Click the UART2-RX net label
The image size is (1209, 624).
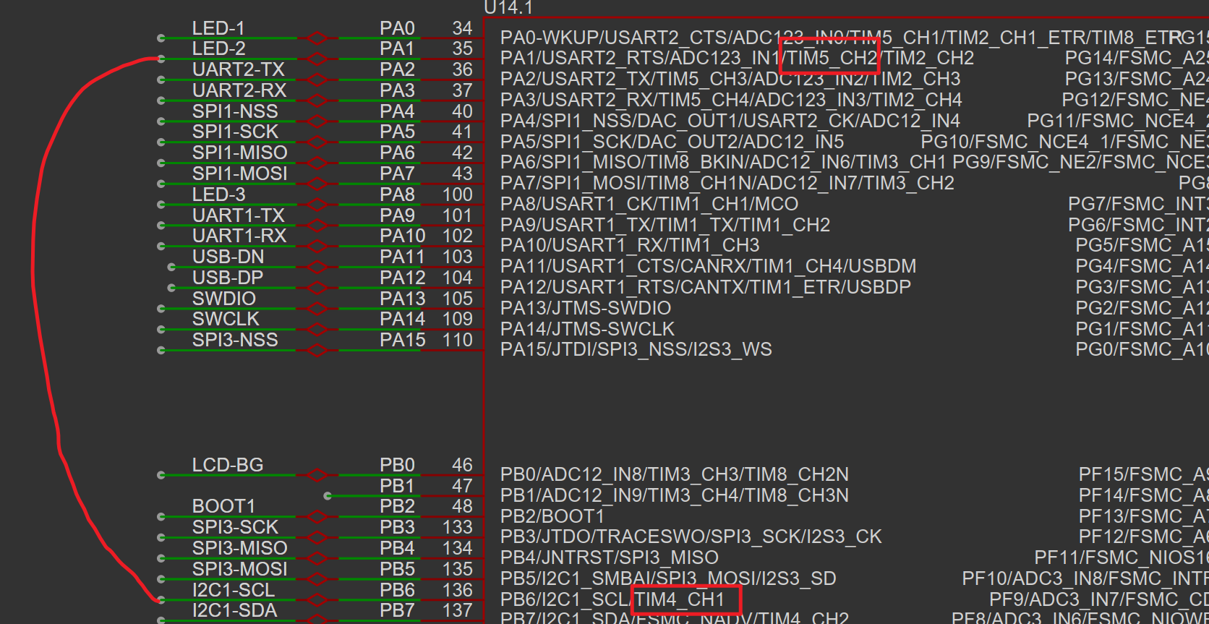point(239,90)
